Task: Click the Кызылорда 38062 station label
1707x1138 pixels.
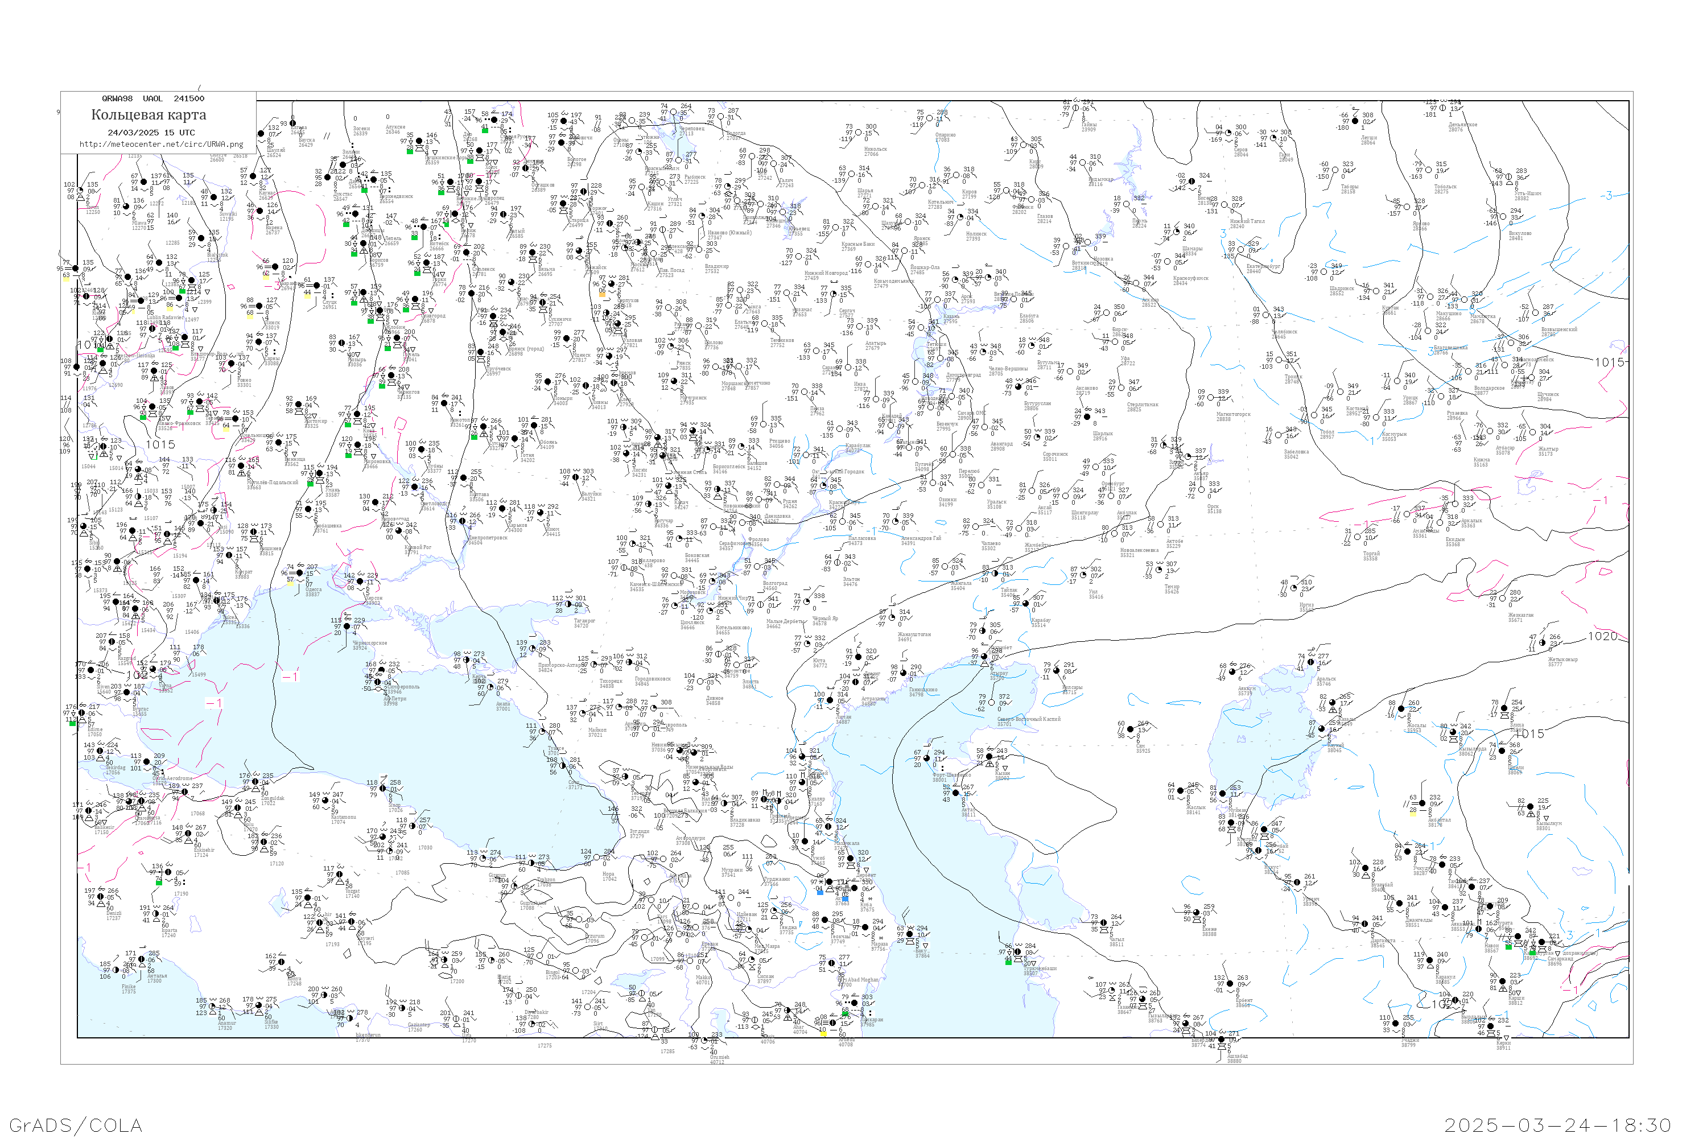Action: 1473,751
